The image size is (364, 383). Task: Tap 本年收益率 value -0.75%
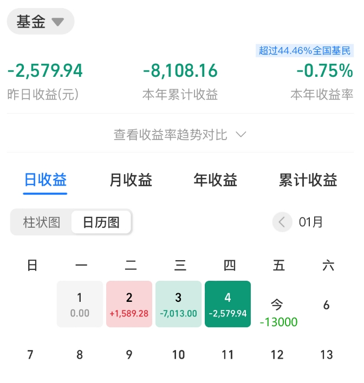click(324, 71)
